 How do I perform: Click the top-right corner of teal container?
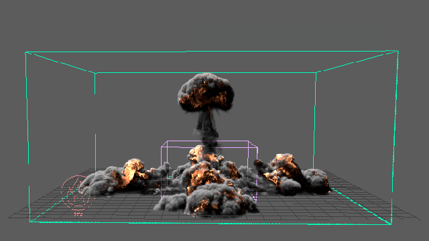[397, 51]
